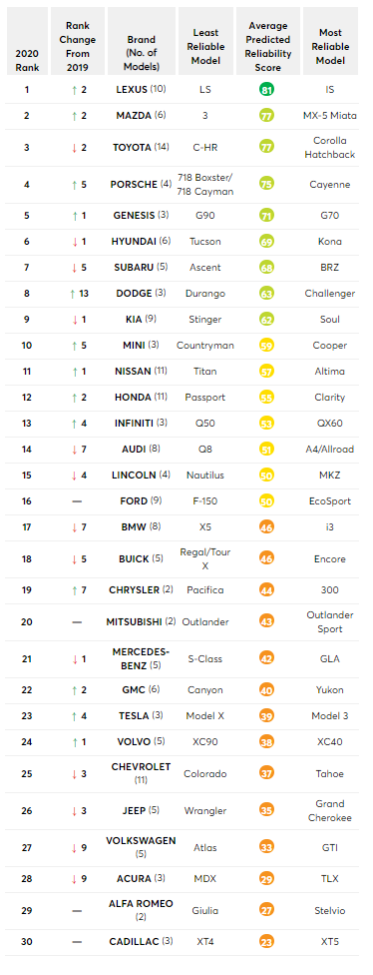Viewport: 373px width, 975px height.
Task: Select the F-150 least reliable cell
Action: click(x=205, y=500)
